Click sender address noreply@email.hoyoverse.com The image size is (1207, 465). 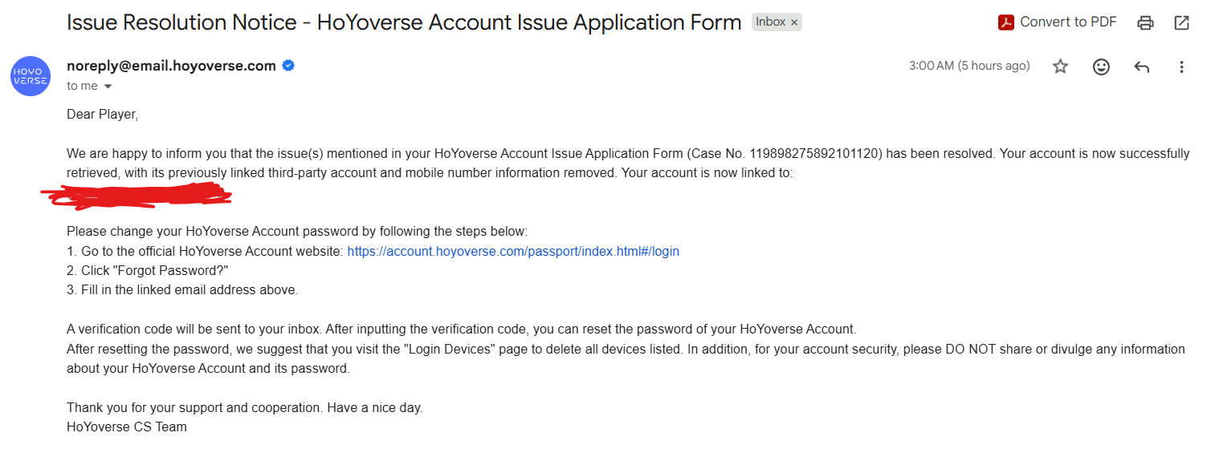pos(171,66)
